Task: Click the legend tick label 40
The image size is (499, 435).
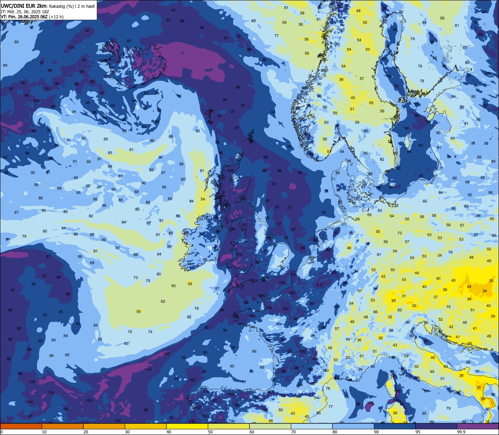Action: 169,432
